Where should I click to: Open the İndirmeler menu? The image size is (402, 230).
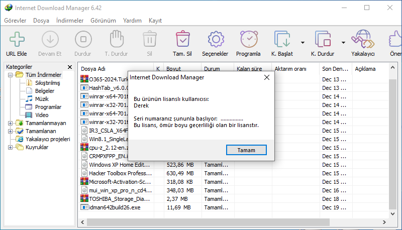tap(70, 21)
